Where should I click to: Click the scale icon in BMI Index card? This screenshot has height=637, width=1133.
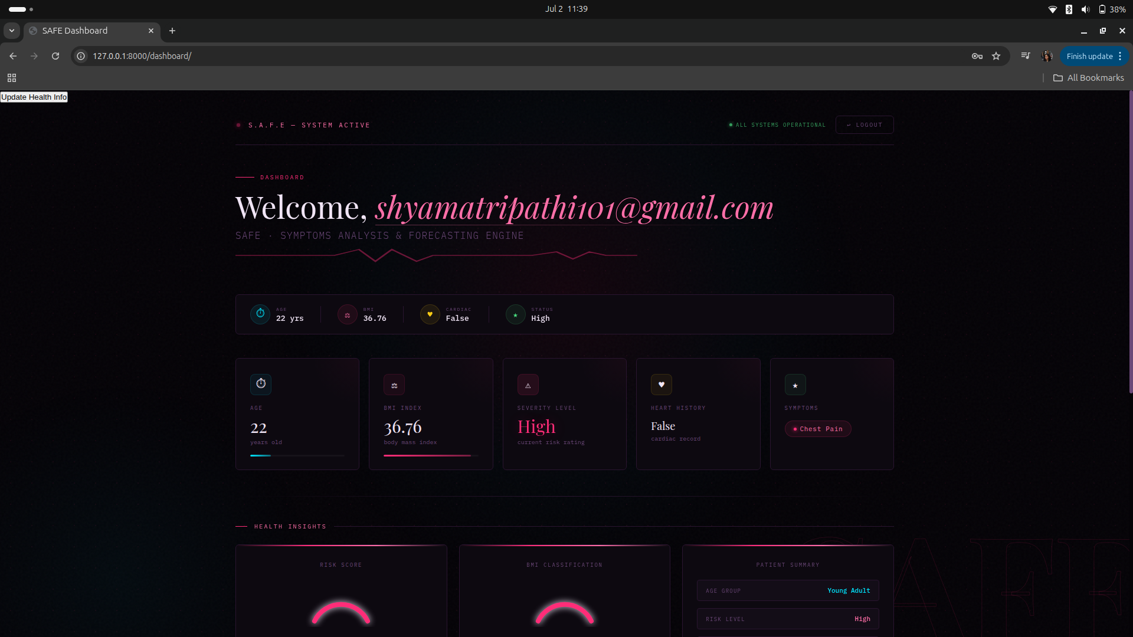tap(394, 385)
